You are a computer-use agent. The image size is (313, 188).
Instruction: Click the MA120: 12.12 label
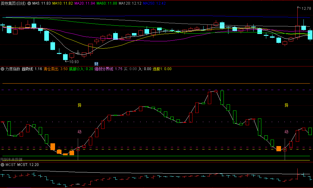pyautogui.click(x=130, y=3)
